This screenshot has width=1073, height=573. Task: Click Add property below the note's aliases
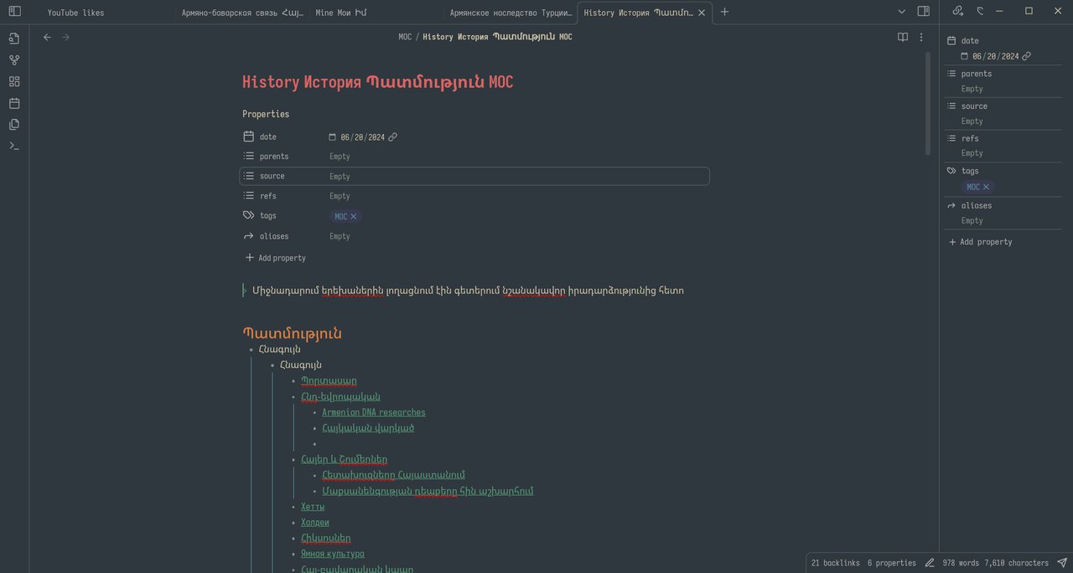275,258
